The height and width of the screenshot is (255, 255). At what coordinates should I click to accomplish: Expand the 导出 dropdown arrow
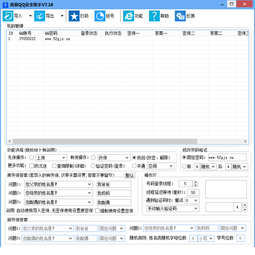62,16
